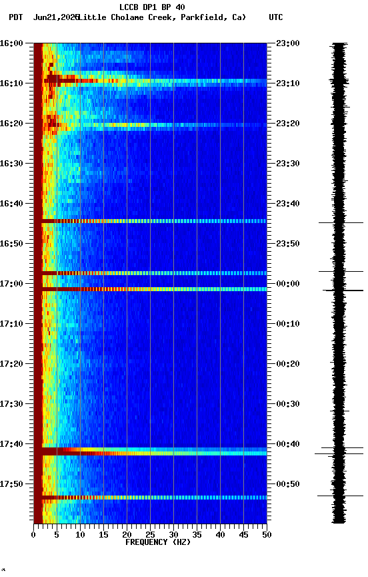The height and width of the screenshot is (577, 368).
Task: Click the '50' frequency axis label
Action: [x=267, y=535]
